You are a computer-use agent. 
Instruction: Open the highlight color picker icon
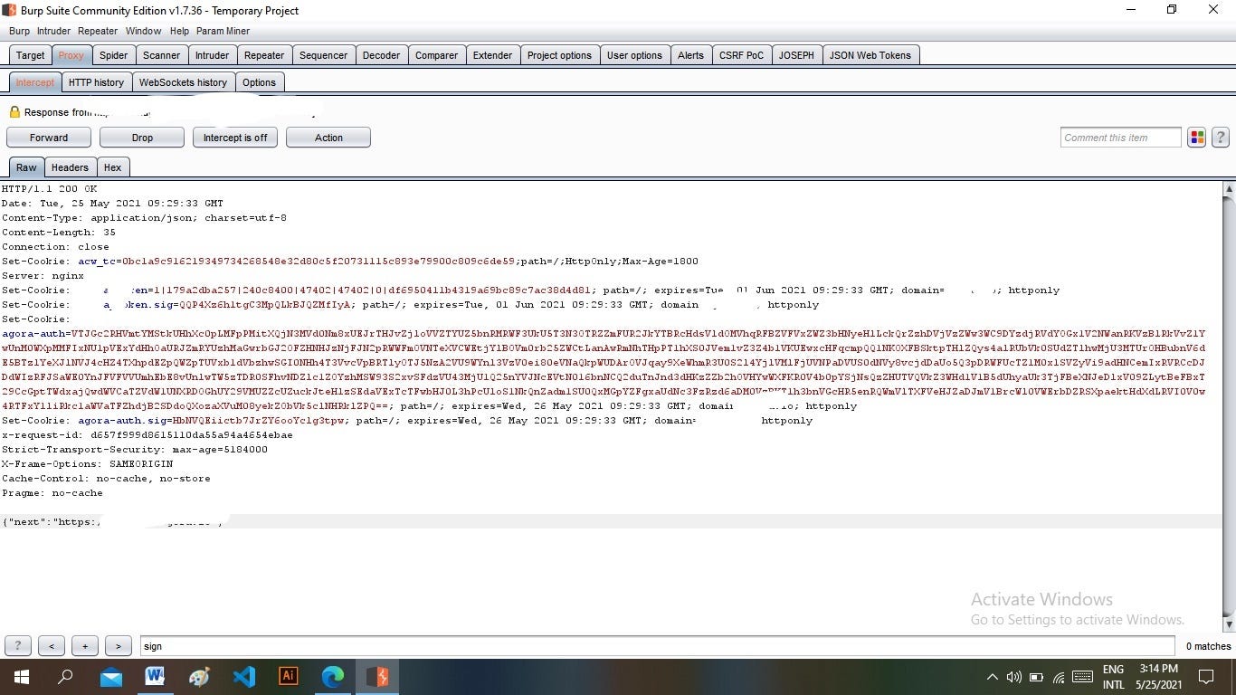[x=1197, y=138]
